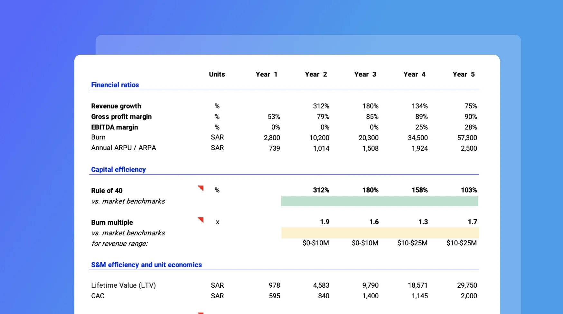Select the Year 1 column header

pos(266,74)
